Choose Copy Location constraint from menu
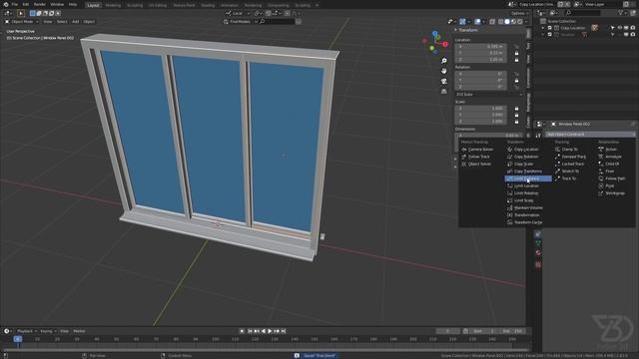639x359 pixels. (x=526, y=150)
